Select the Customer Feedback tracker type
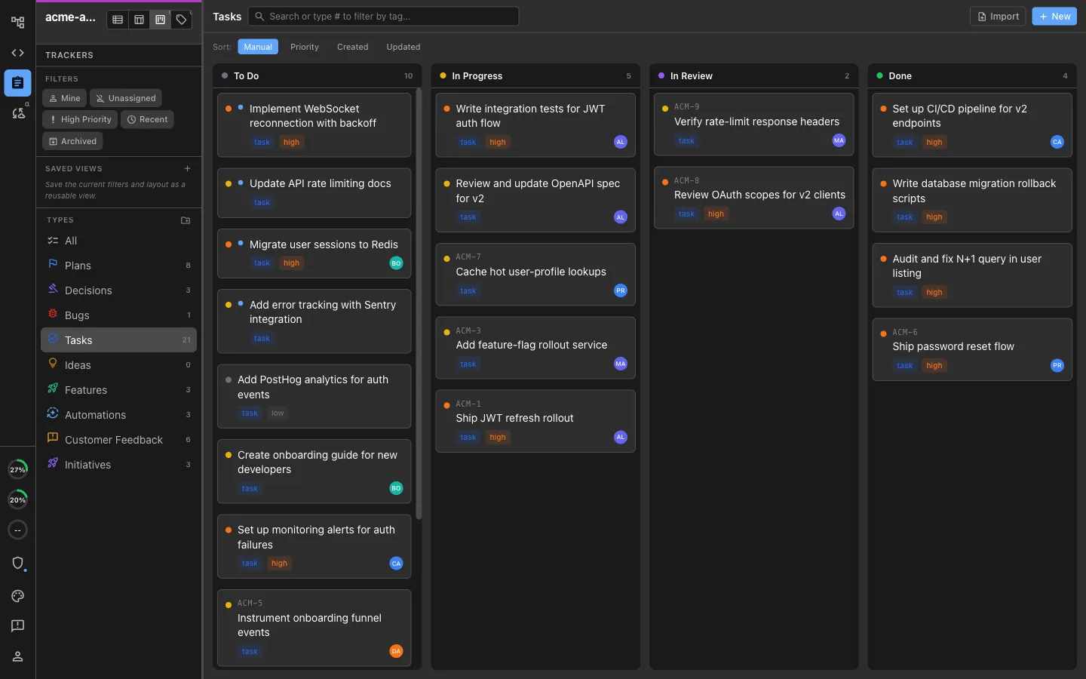The width and height of the screenshot is (1086, 679). (118, 440)
